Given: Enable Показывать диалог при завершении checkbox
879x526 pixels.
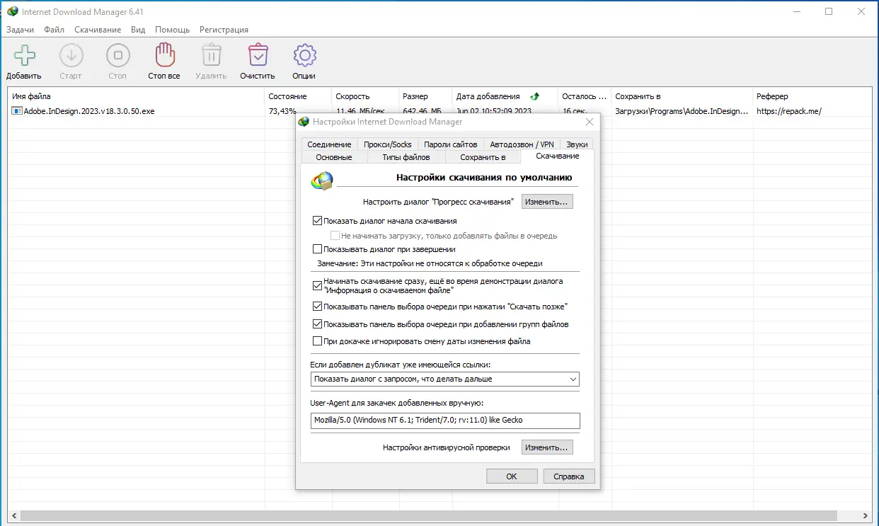Looking at the screenshot, I should [x=317, y=249].
